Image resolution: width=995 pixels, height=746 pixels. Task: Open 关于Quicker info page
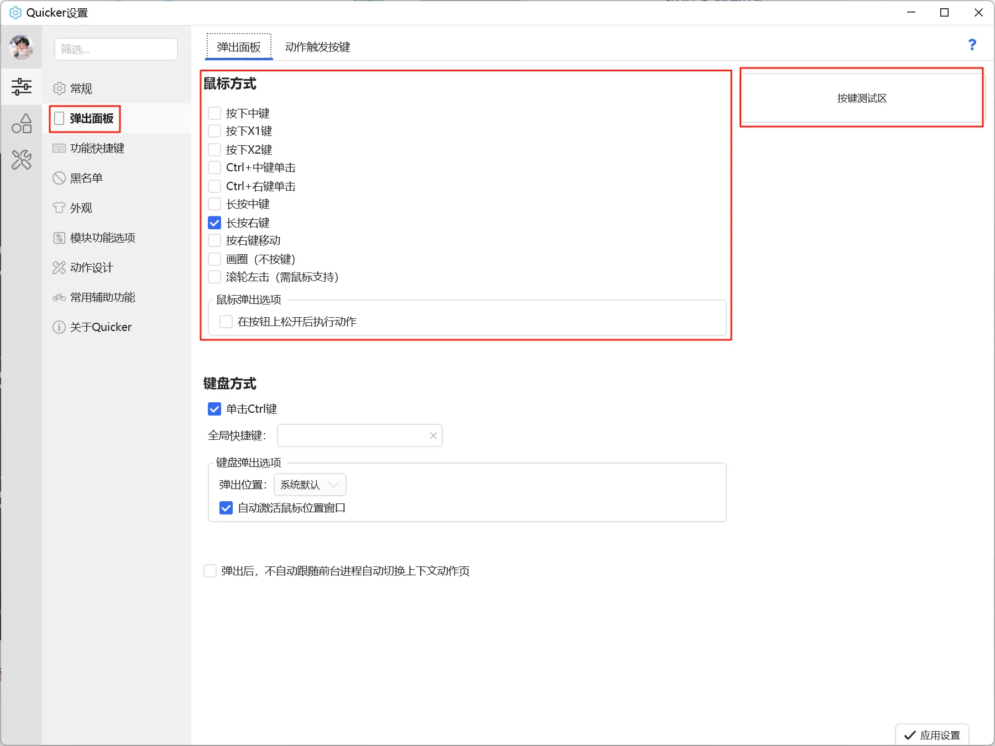tap(100, 327)
